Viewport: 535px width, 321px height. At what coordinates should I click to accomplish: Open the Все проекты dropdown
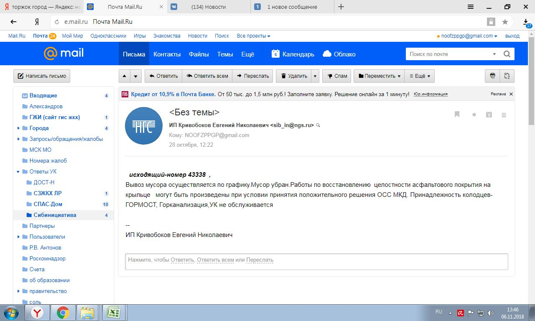point(253,36)
